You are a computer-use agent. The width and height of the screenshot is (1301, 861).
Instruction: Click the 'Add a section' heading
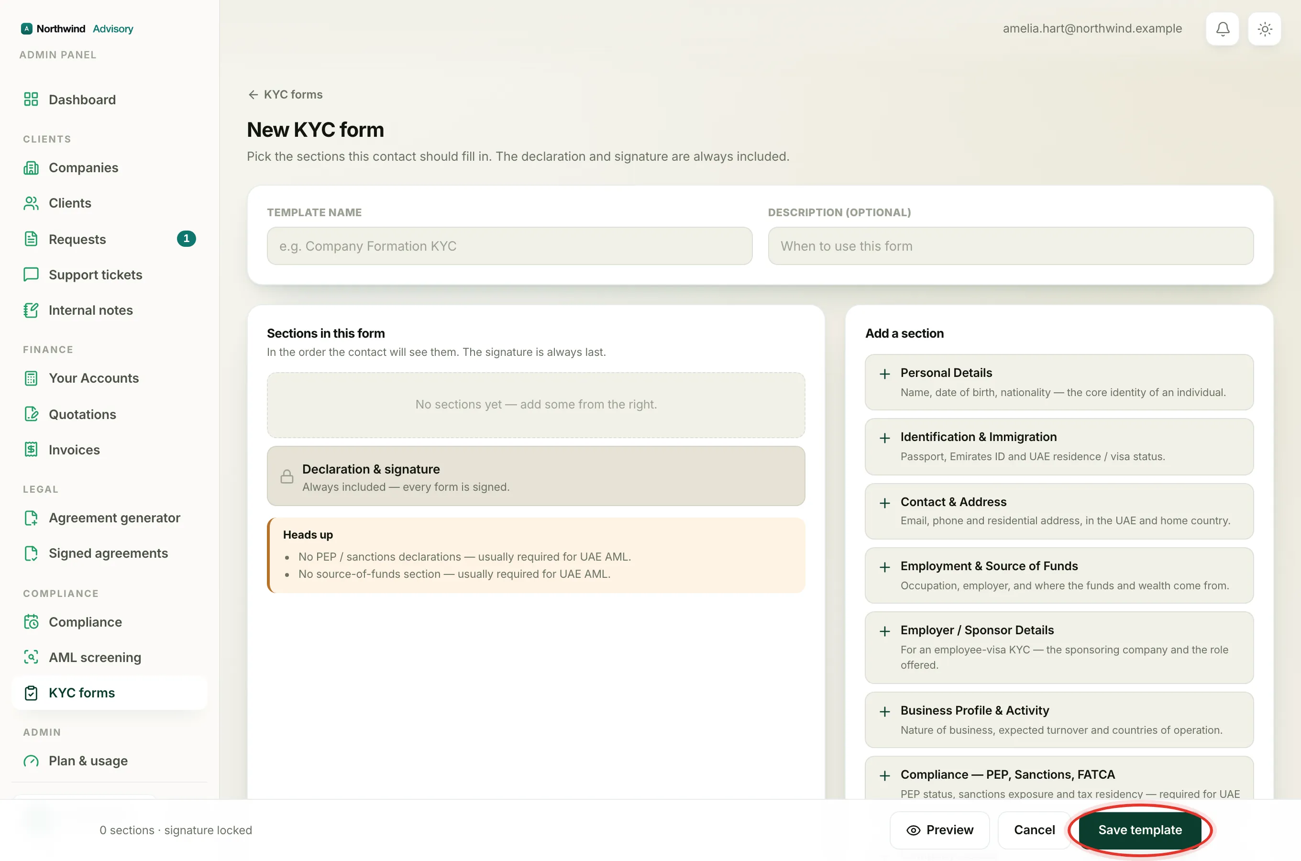pos(904,333)
